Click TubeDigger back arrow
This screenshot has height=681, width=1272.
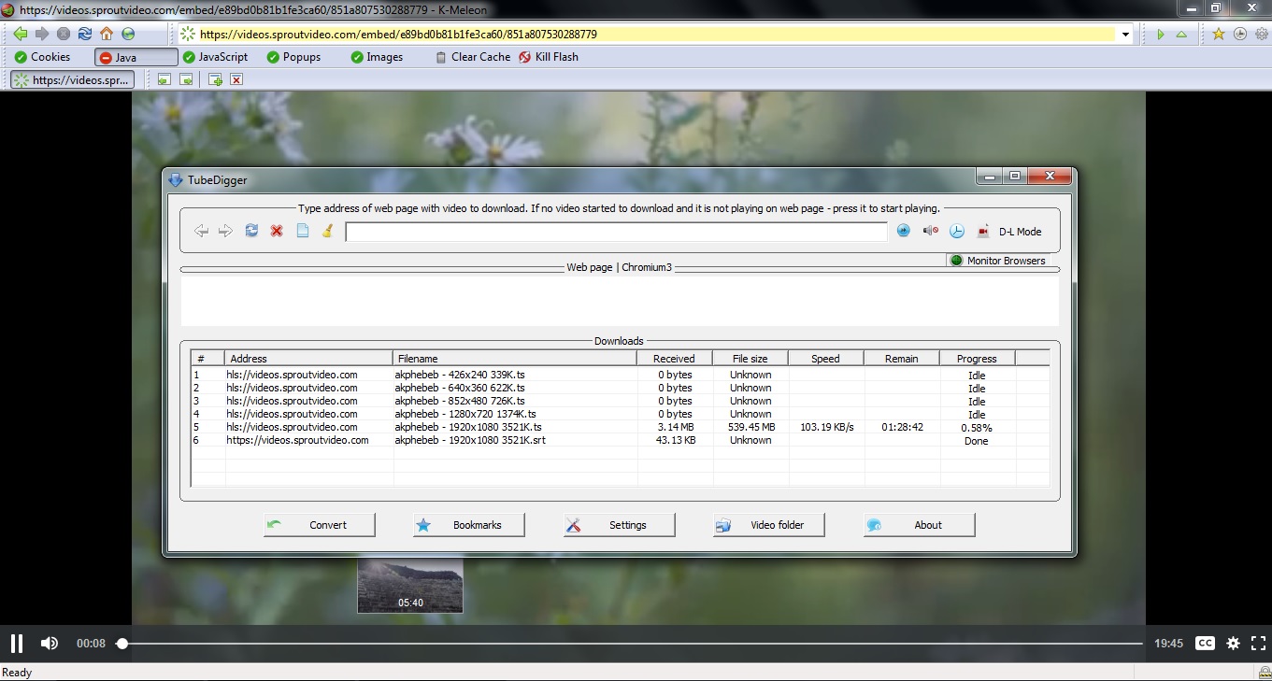pos(201,231)
